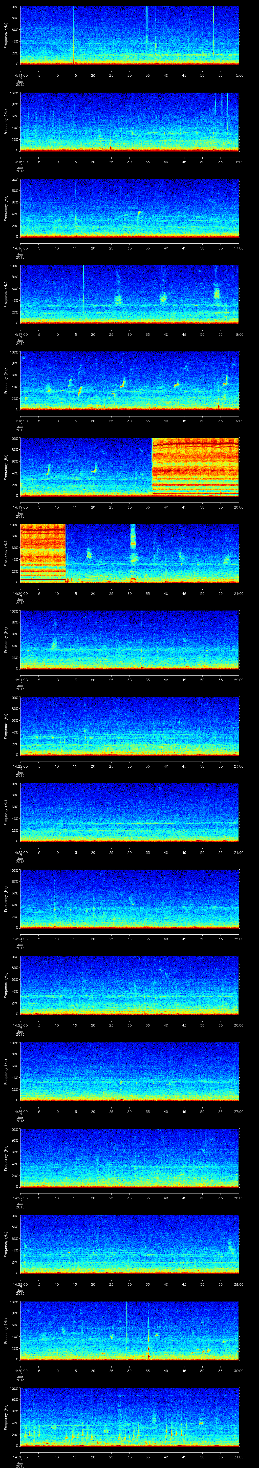Select the spectrogram panel starting at 14:14:00
This screenshot has height=1468, width=259.
pyautogui.click(x=130, y=35)
